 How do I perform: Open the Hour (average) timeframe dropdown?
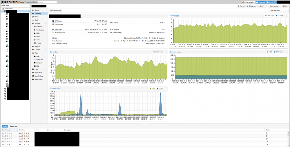(x=279, y=10)
